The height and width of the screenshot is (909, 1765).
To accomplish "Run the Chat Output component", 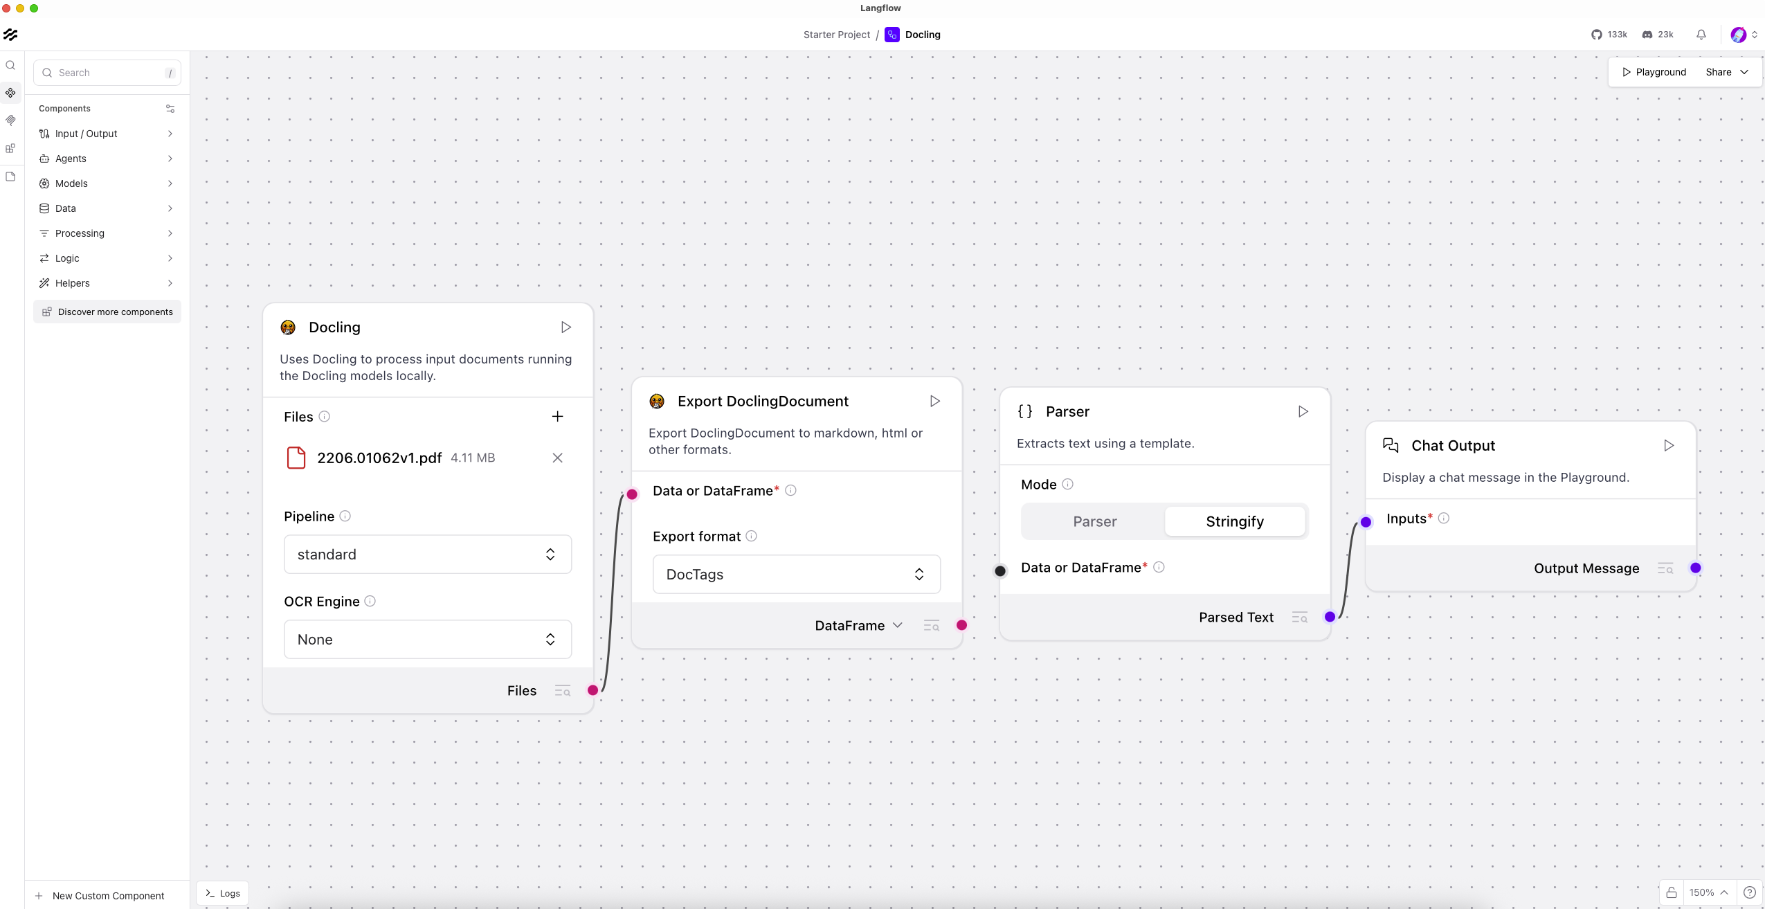I will point(1669,445).
